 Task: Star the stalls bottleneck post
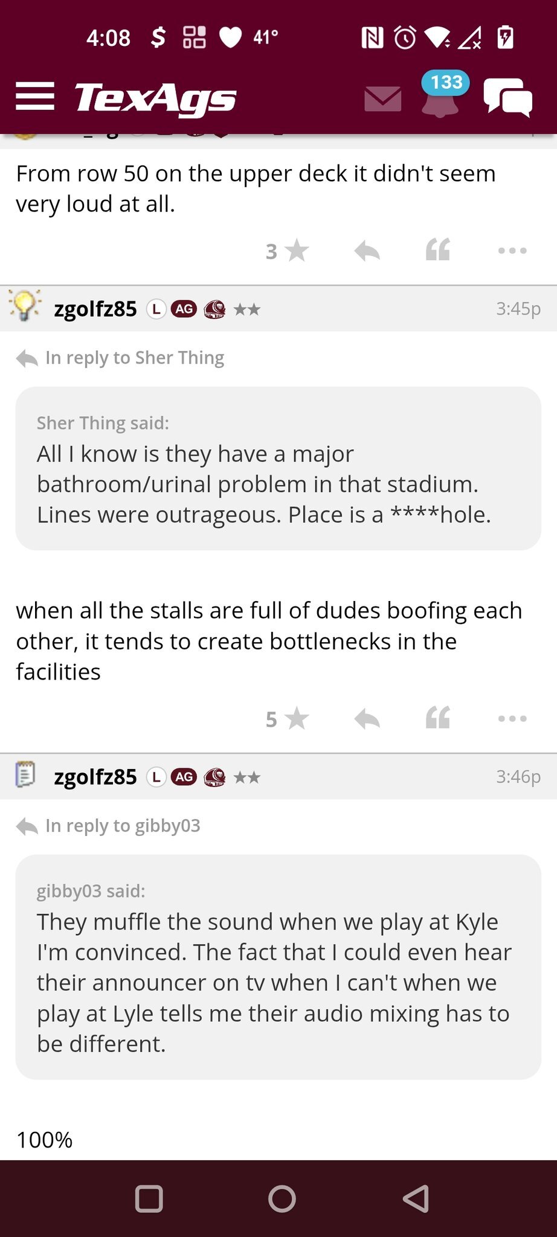[288, 719]
